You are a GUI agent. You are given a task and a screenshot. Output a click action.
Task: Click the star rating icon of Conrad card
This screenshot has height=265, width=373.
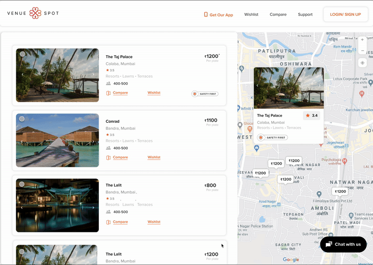[108, 134]
